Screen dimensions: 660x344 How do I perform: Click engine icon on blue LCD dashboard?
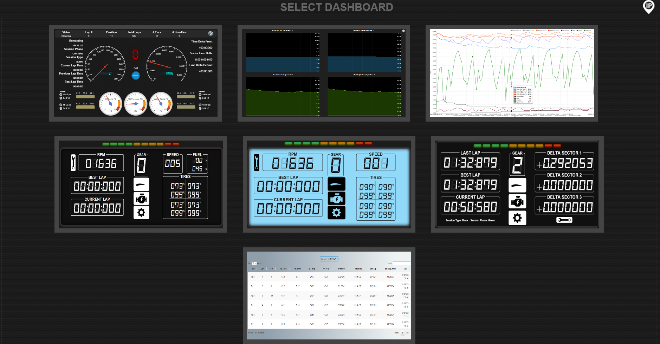point(336,199)
